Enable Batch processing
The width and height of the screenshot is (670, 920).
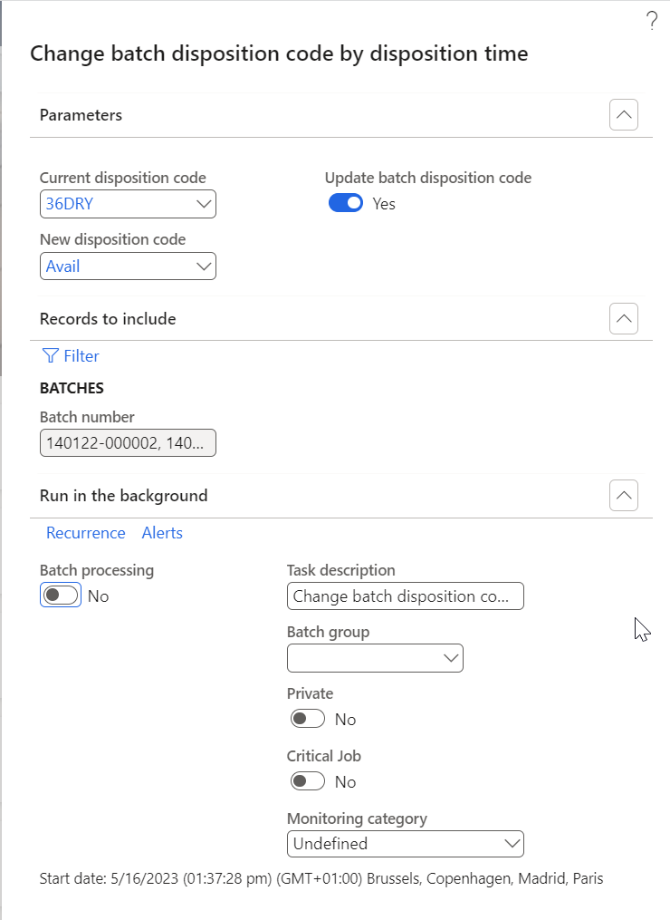60,596
